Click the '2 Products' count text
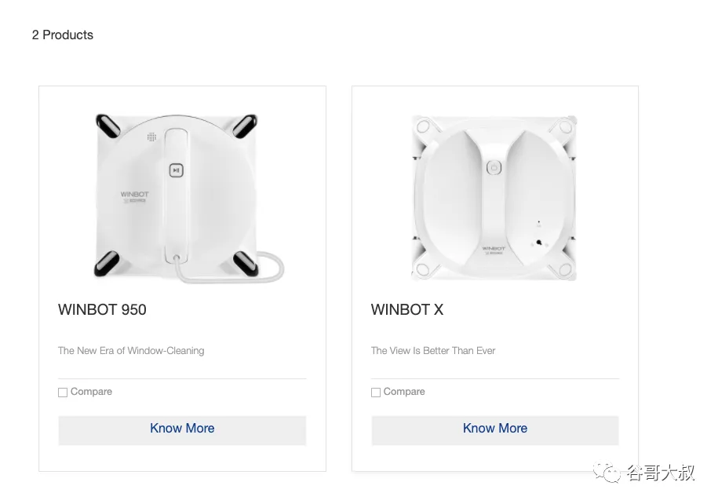 pyautogui.click(x=63, y=35)
